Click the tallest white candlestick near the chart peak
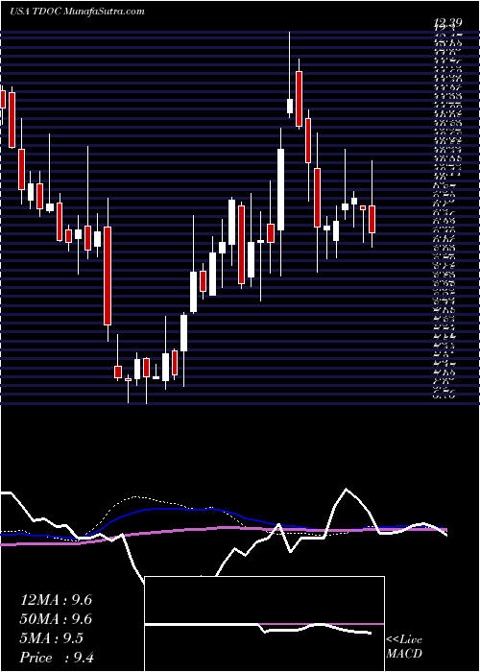The image size is (480, 672). 280,189
